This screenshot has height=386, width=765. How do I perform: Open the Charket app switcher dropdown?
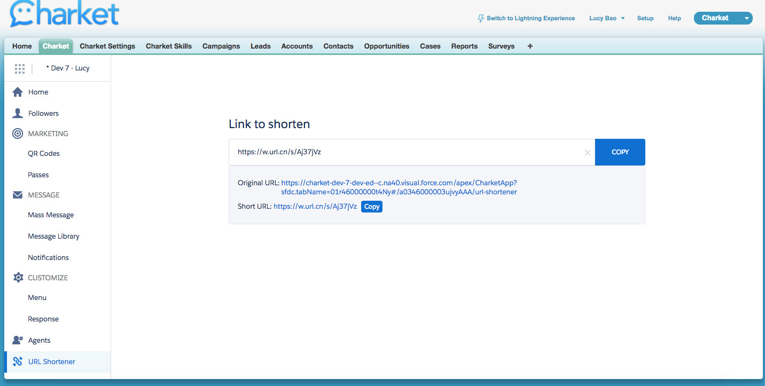pyautogui.click(x=746, y=18)
